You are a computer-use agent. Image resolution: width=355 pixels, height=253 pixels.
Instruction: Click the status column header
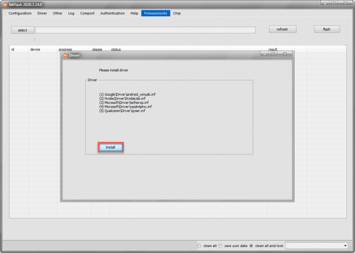pyautogui.click(x=188, y=49)
